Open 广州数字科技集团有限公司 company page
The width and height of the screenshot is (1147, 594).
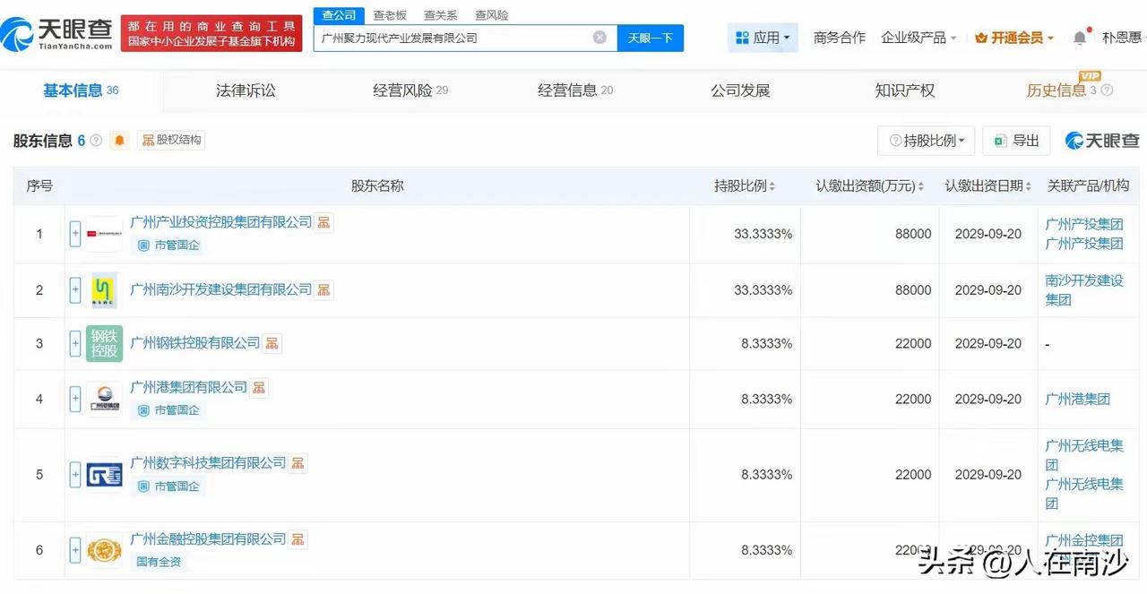tap(208, 463)
